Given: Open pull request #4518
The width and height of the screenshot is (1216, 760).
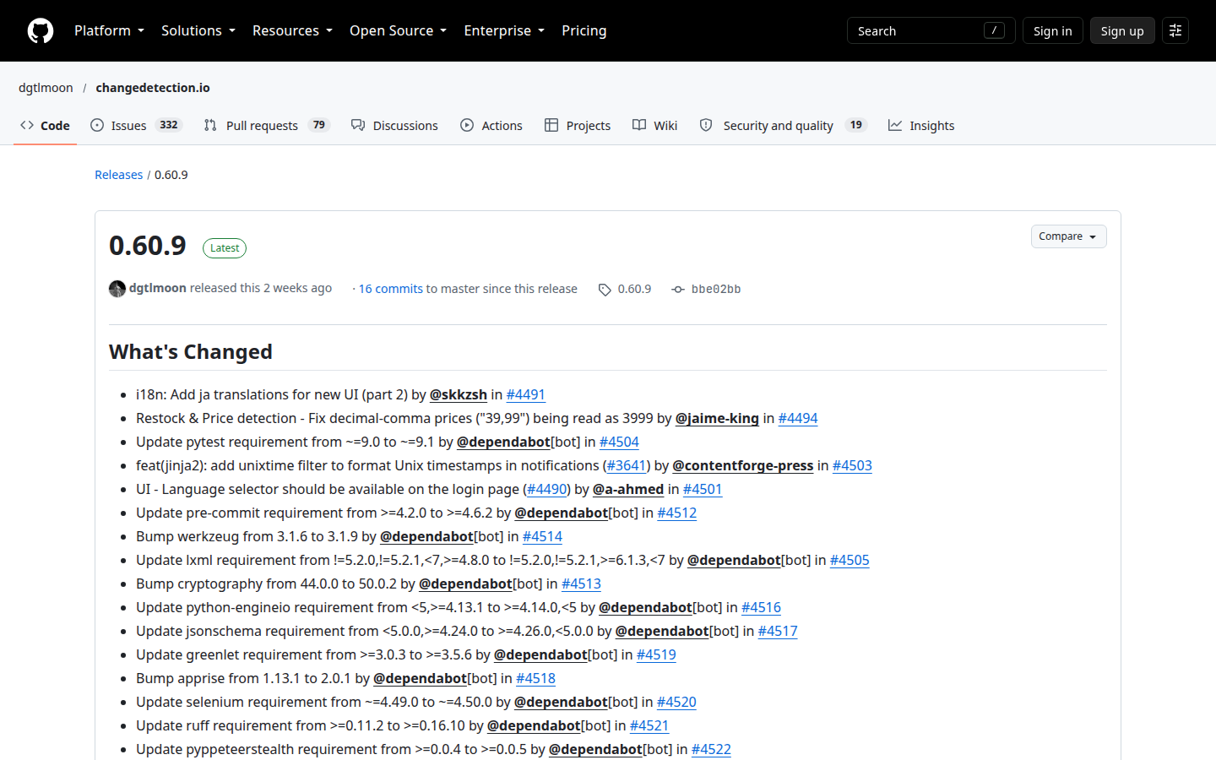Looking at the screenshot, I should tap(535, 678).
